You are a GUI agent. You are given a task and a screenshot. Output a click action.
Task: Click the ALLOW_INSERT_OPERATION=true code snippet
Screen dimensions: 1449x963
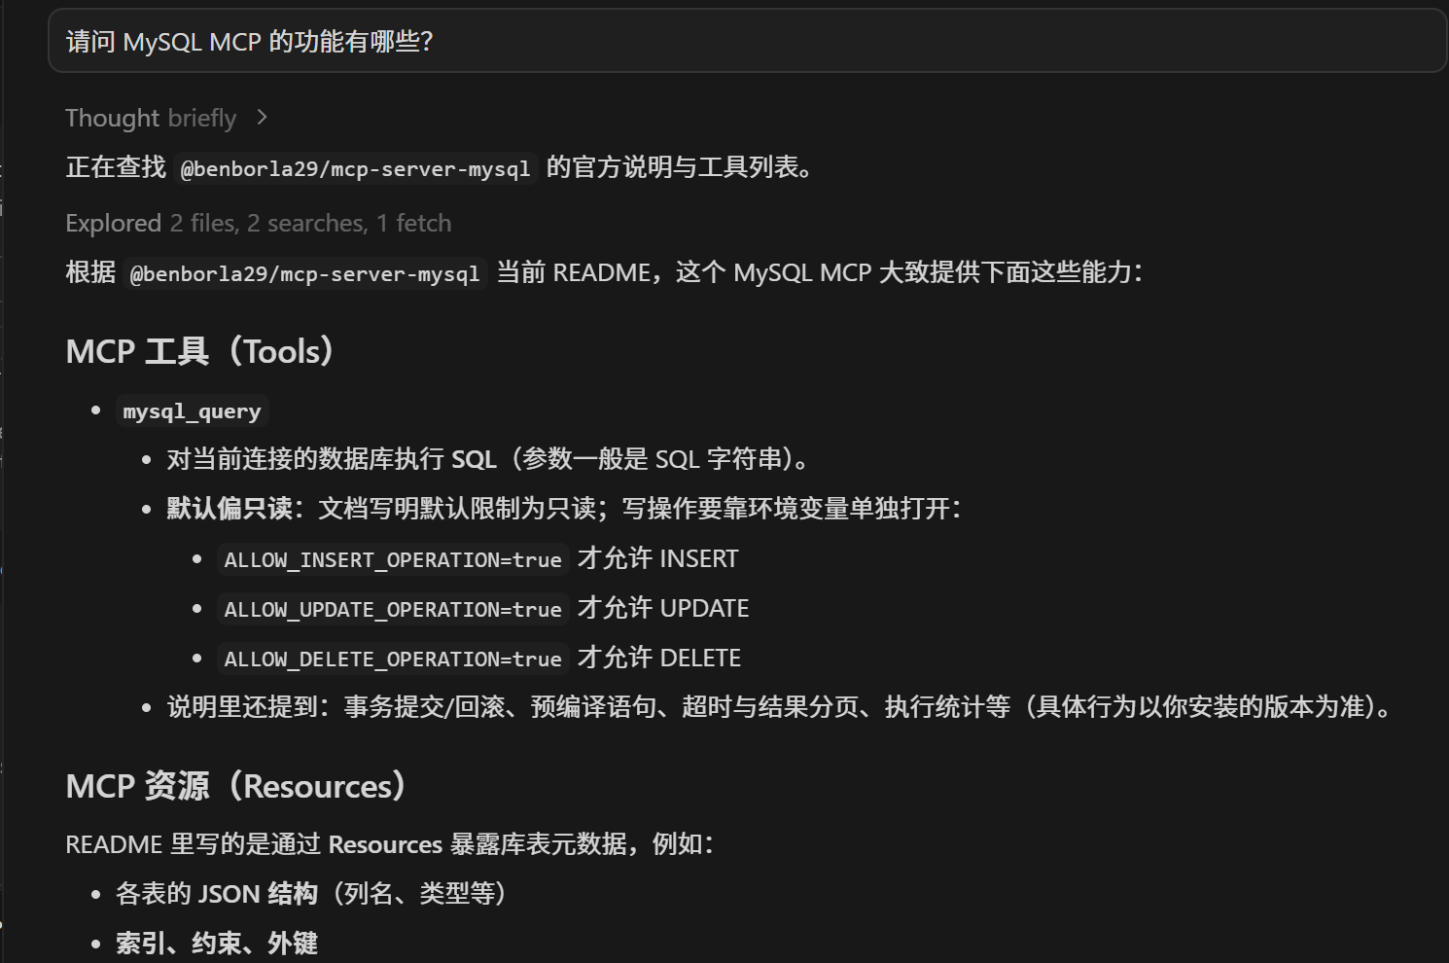393,559
